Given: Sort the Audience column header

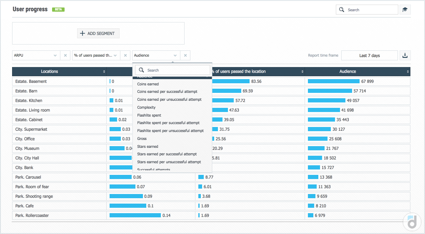Looking at the screenshot, I should 407,72.
